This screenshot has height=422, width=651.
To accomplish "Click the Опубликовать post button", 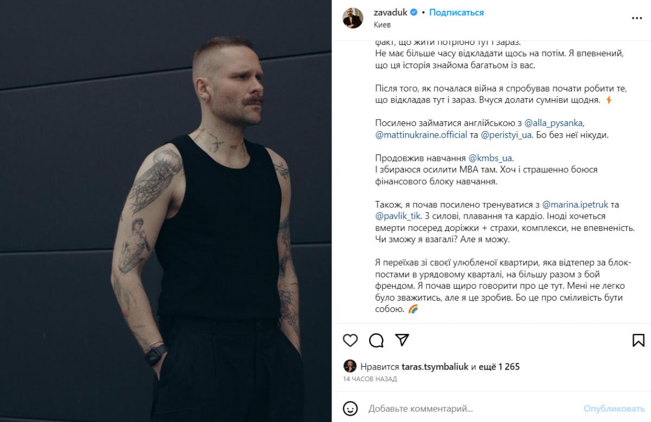I will pyautogui.click(x=614, y=407).
